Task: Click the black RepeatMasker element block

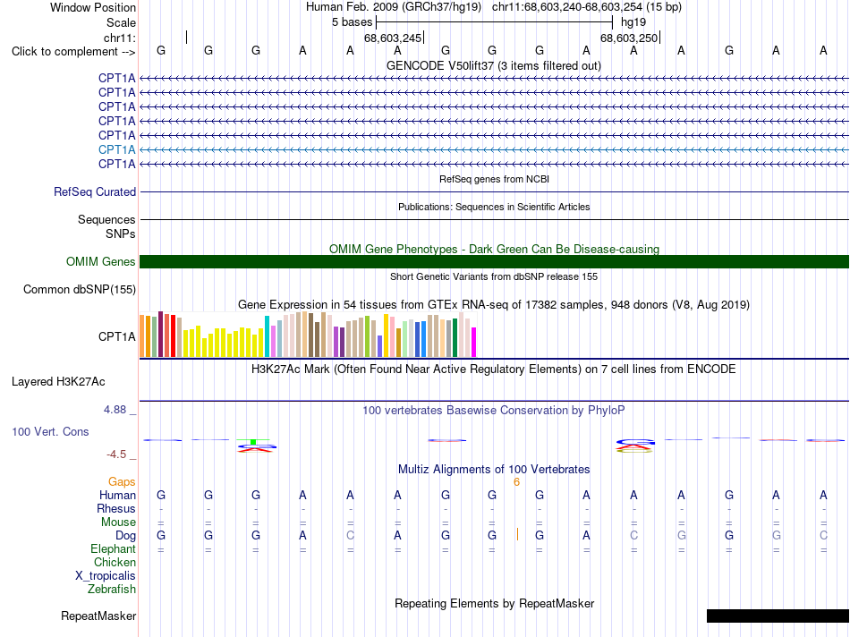Action: pos(778,616)
